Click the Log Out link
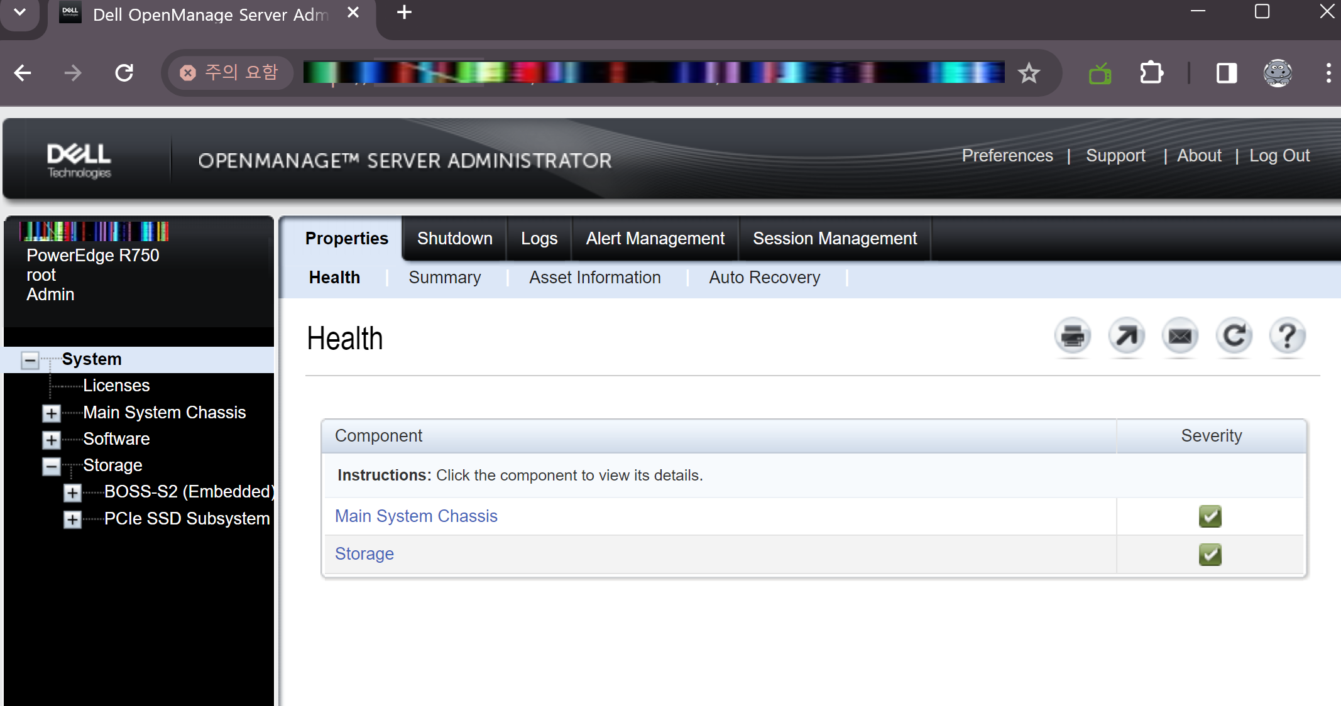The image size is (1341, 706). coord(1279,156)
